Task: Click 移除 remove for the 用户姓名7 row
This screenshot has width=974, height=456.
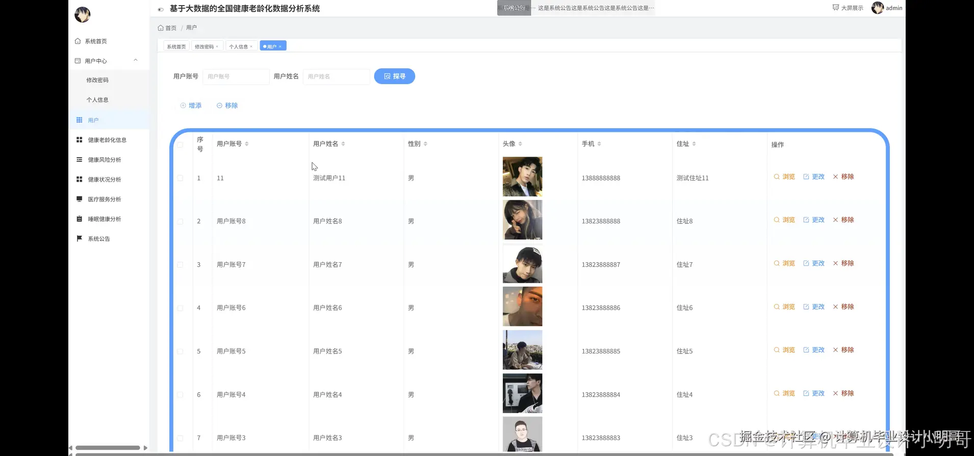Action: pos(843,263)
